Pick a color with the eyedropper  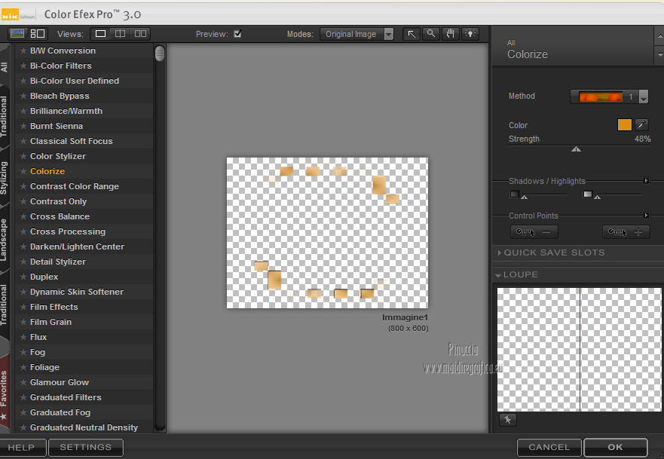click(x=641, y=124)
